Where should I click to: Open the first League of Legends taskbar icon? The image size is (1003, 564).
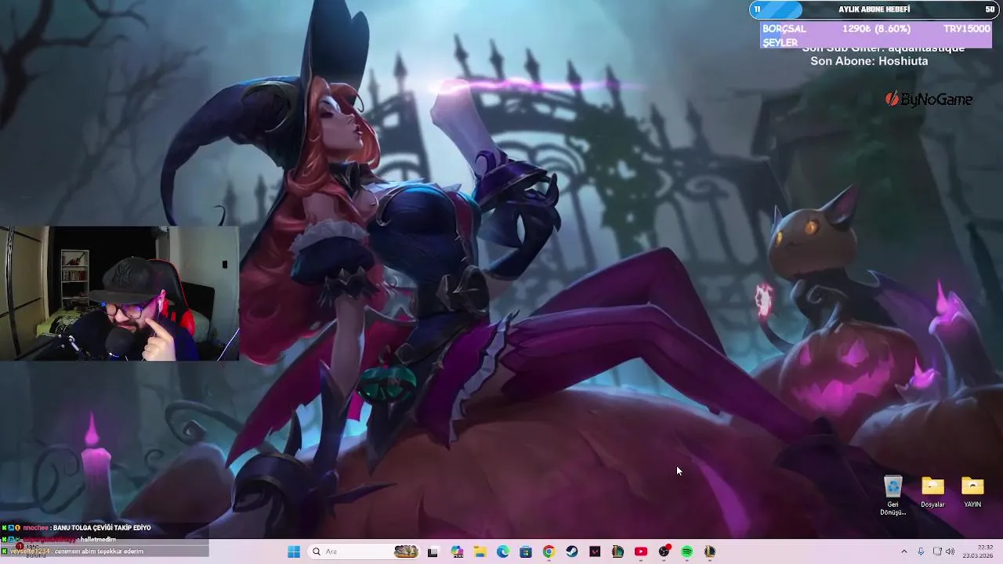coord(617,551)
